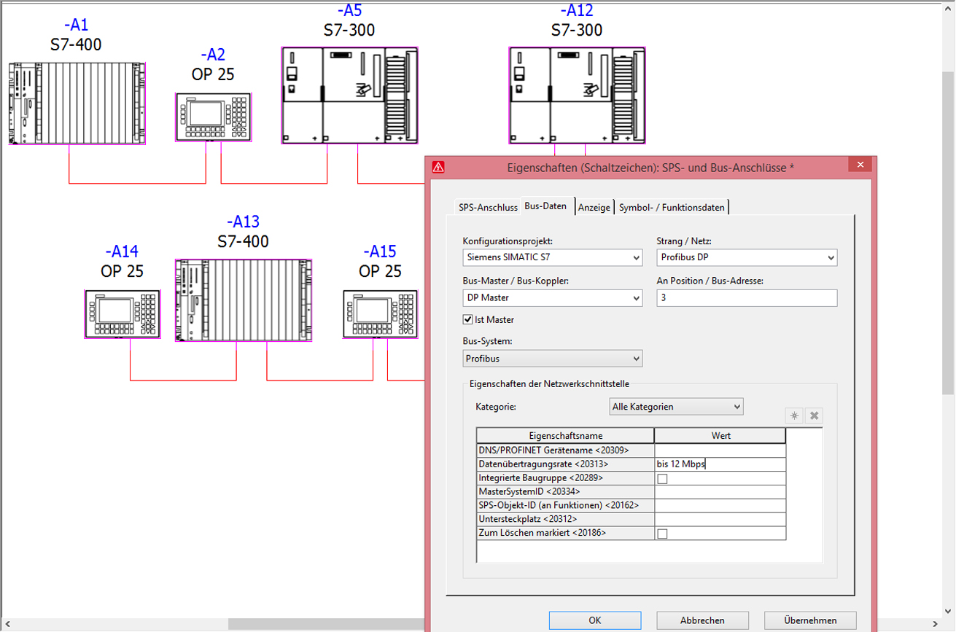Click the An Position / Bus-Adresse field
This screenshot has width=956, height=632.
pos(747,297)
